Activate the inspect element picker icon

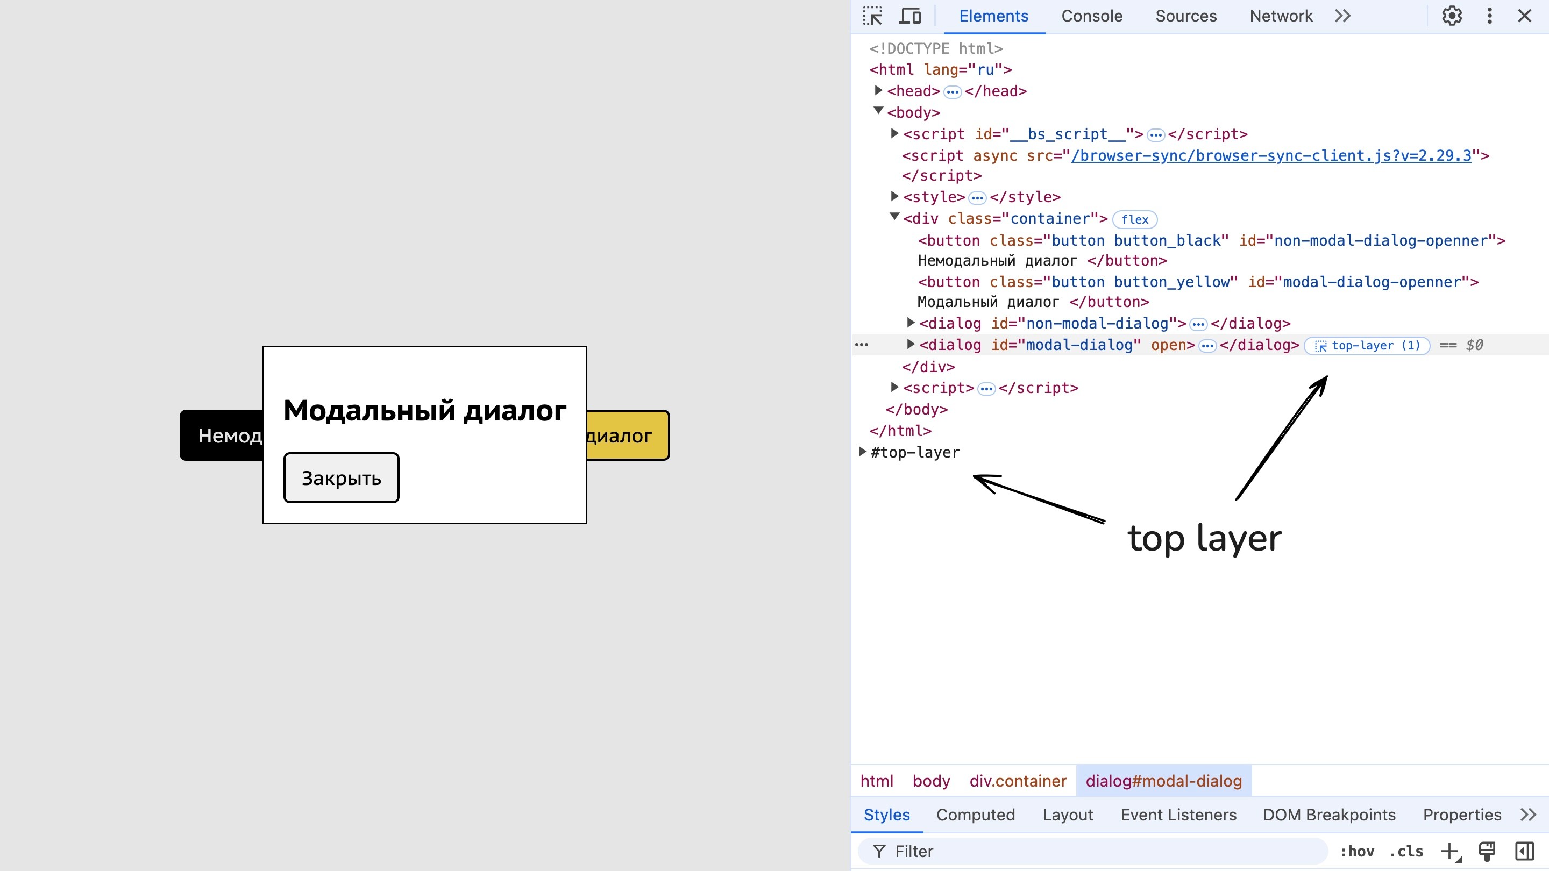pos(872,16)
